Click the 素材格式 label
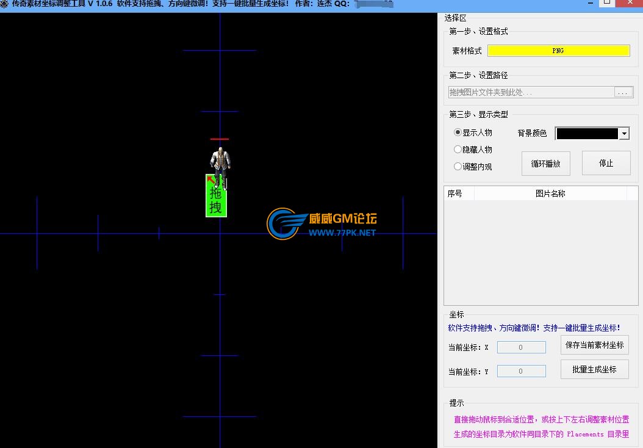Viewport: 643px width, 448px height. (467, 51)
